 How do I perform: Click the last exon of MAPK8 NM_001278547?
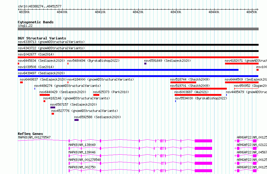click(x=203, y=141)
